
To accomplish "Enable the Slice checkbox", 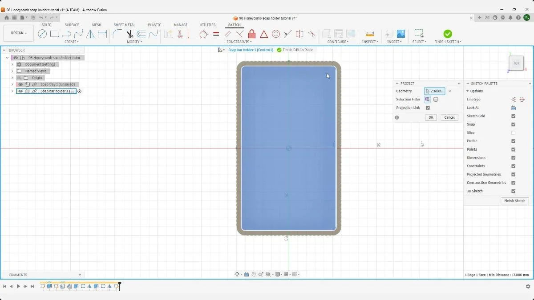I will pyautogui.click(x=513, y=132).
